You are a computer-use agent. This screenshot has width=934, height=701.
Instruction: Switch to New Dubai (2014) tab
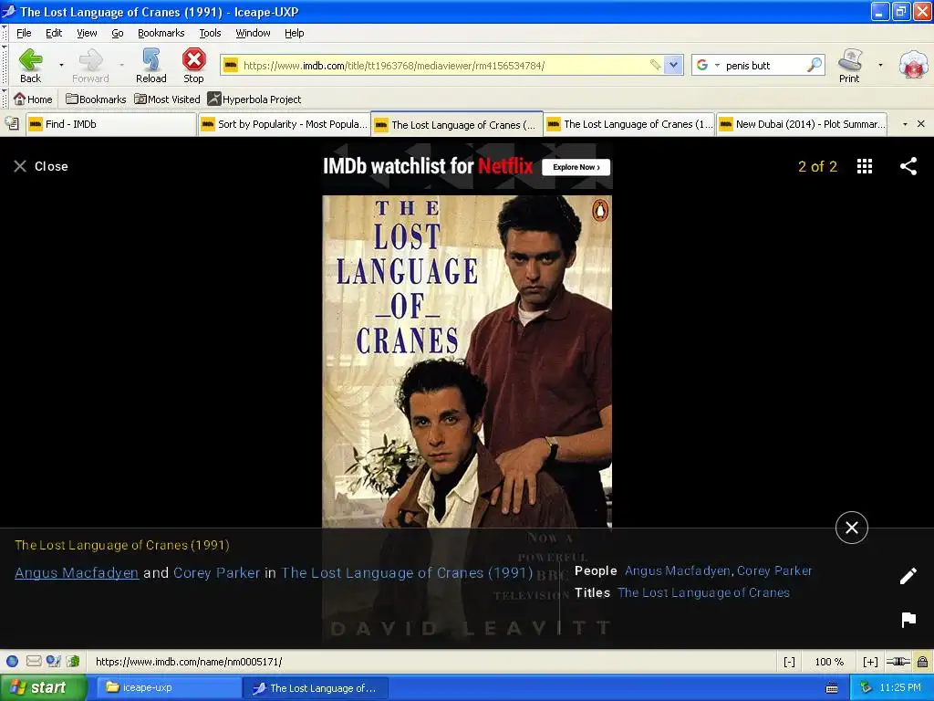802,124
